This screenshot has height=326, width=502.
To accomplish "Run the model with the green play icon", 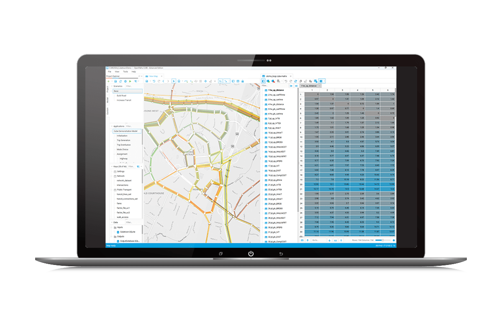I will [x=131, y=81].
